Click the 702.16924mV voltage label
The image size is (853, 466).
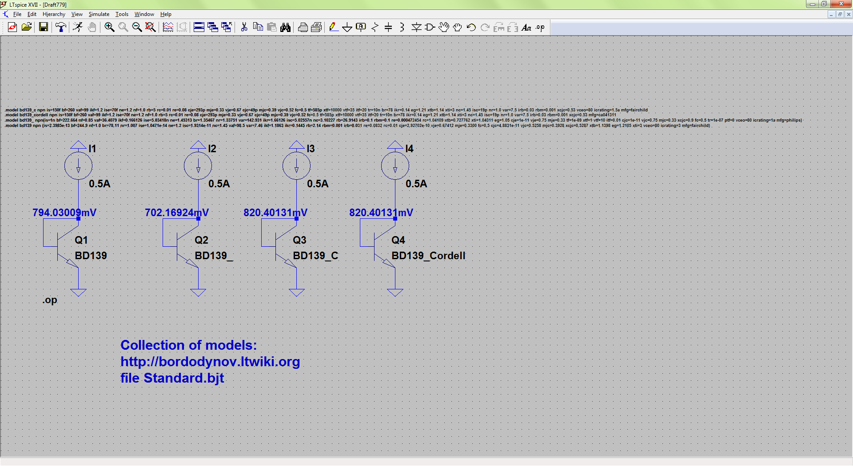click(x=177, y=213)
